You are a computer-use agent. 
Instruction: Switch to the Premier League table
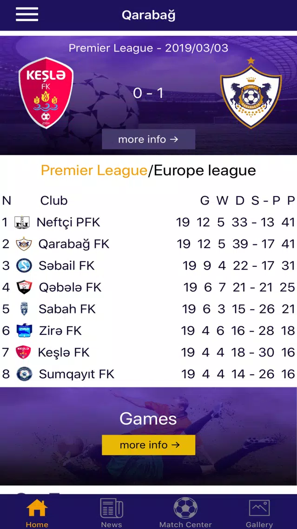pyautogui.click(x=94, y=170)
